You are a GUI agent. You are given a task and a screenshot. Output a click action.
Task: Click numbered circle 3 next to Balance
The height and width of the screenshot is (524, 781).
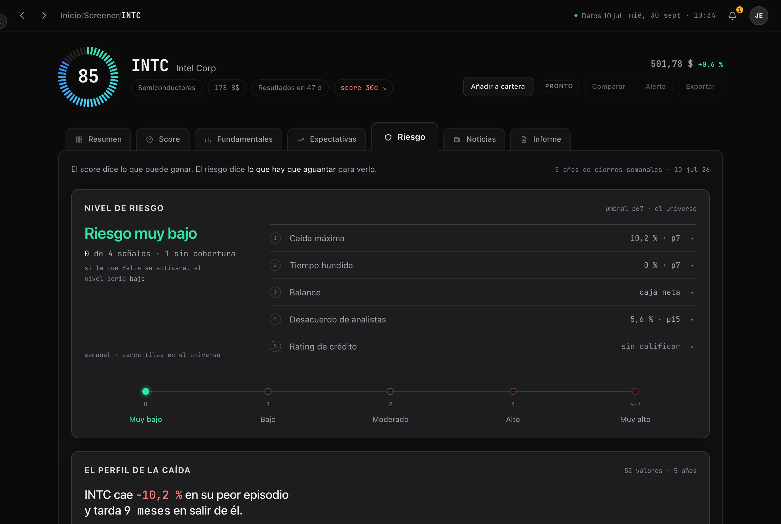(275, 292)
